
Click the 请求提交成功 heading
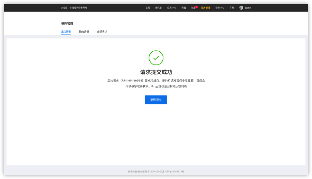(x=156, y=72)
